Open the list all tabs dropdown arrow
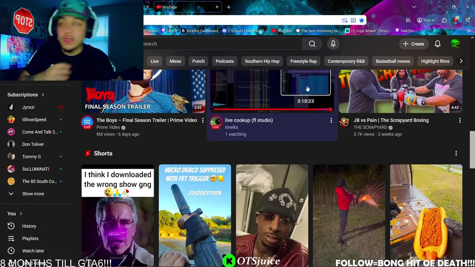This screenshot has height=267, width=475. pos(414,7)
